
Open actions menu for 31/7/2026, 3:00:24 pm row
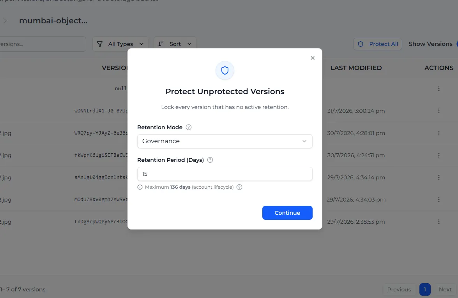[x=439, y=111]
